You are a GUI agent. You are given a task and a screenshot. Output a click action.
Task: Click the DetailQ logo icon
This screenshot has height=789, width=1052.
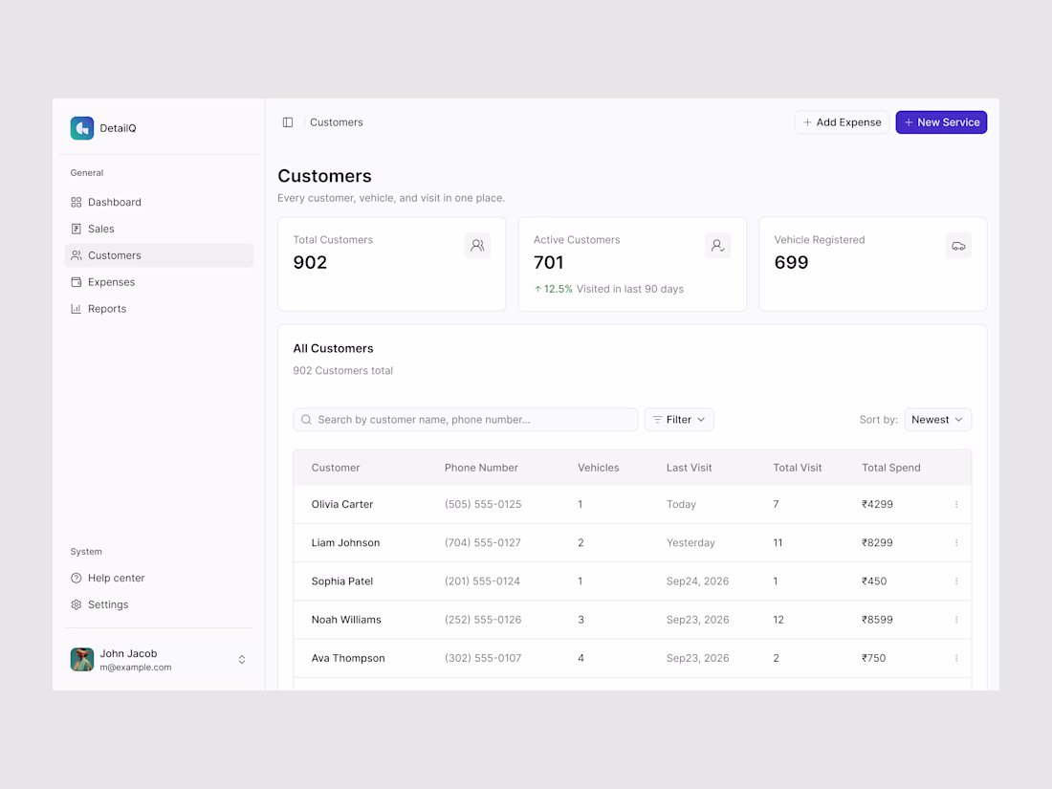tap(82, 128)
